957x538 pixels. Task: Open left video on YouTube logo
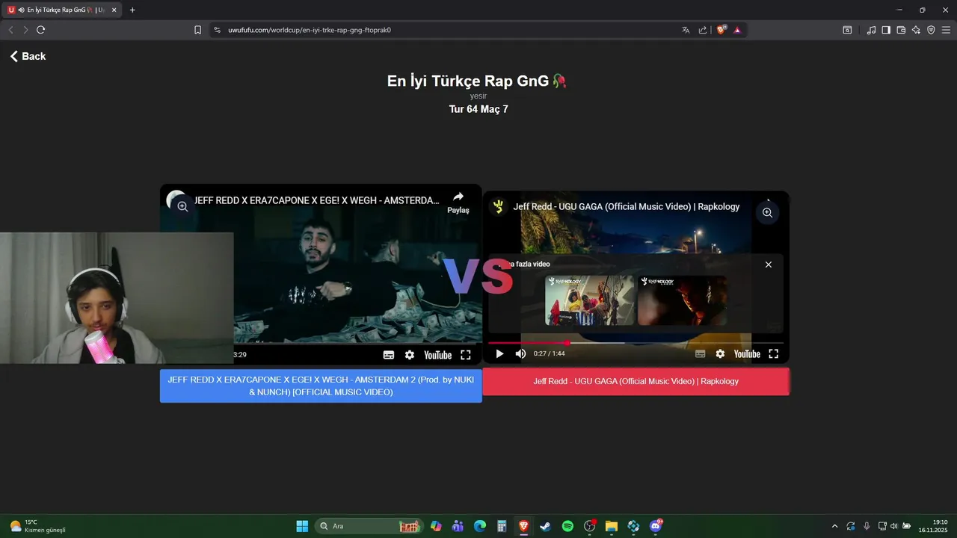click(x=437, y=355)
